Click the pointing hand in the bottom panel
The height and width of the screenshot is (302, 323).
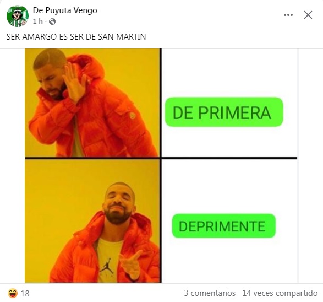click(x=132, y=264)
